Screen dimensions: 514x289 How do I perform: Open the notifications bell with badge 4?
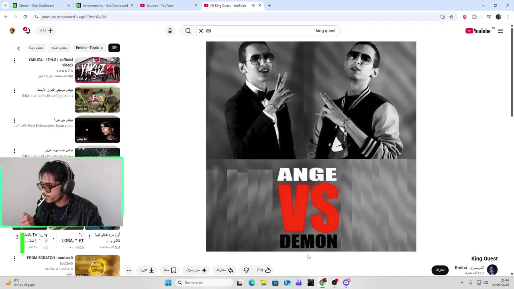(x=27, y=31)
